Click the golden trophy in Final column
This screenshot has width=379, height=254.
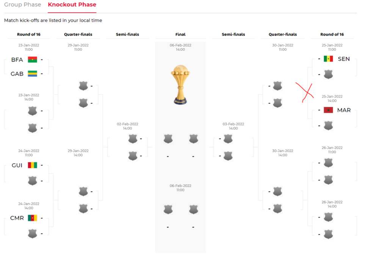click(180, 84)
